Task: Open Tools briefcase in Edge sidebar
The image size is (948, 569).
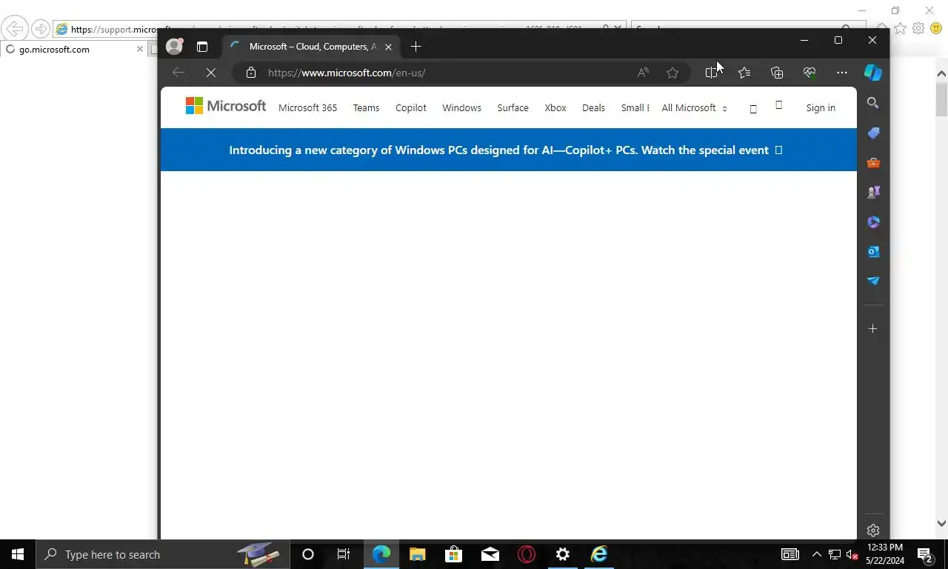Action: [873, 162]
